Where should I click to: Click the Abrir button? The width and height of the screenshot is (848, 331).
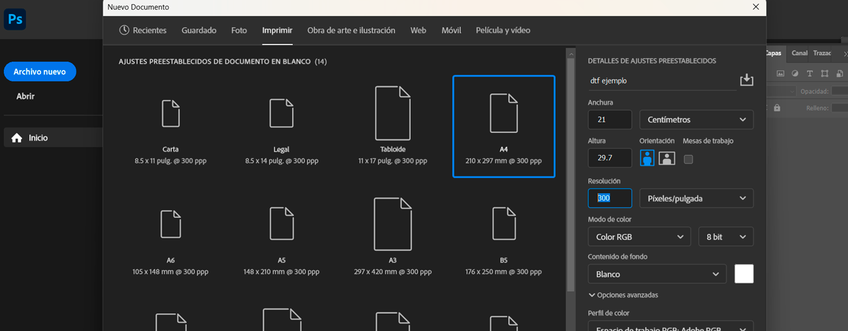tap(25, 96)
